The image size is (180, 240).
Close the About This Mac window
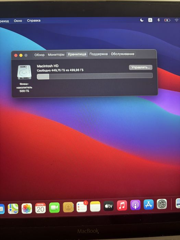point(16,56)
